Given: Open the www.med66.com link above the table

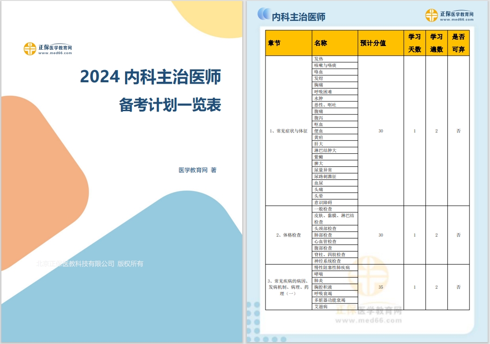Looking at the screenshot, I should (x=457, y=20).
